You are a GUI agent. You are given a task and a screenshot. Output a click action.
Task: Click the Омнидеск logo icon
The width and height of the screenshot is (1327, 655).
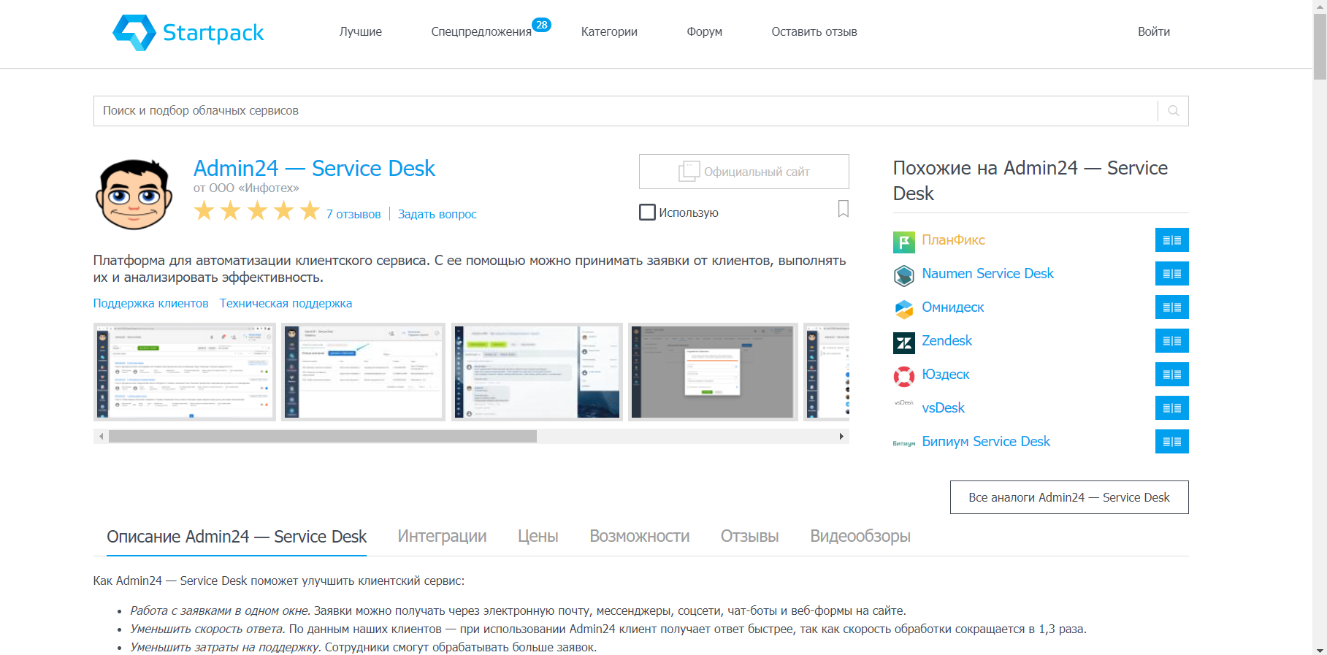point(904,308)
